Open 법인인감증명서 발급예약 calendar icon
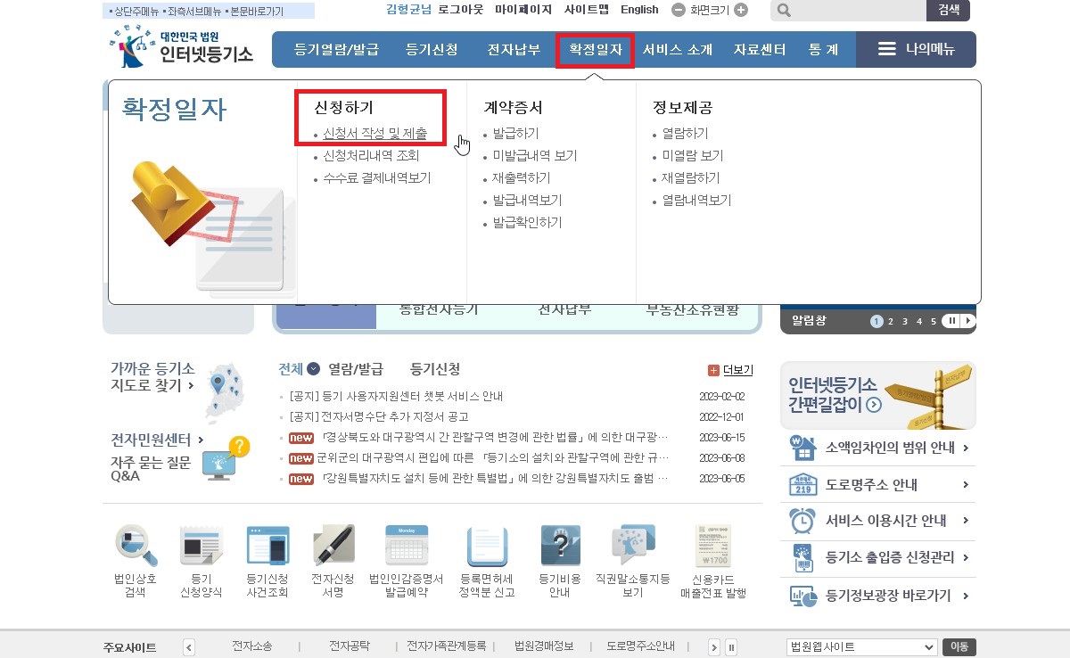 pos(404,546)
